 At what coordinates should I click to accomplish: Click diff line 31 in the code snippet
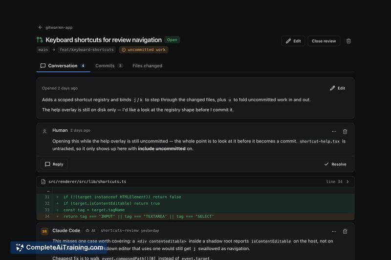click(x=195, y=197)
